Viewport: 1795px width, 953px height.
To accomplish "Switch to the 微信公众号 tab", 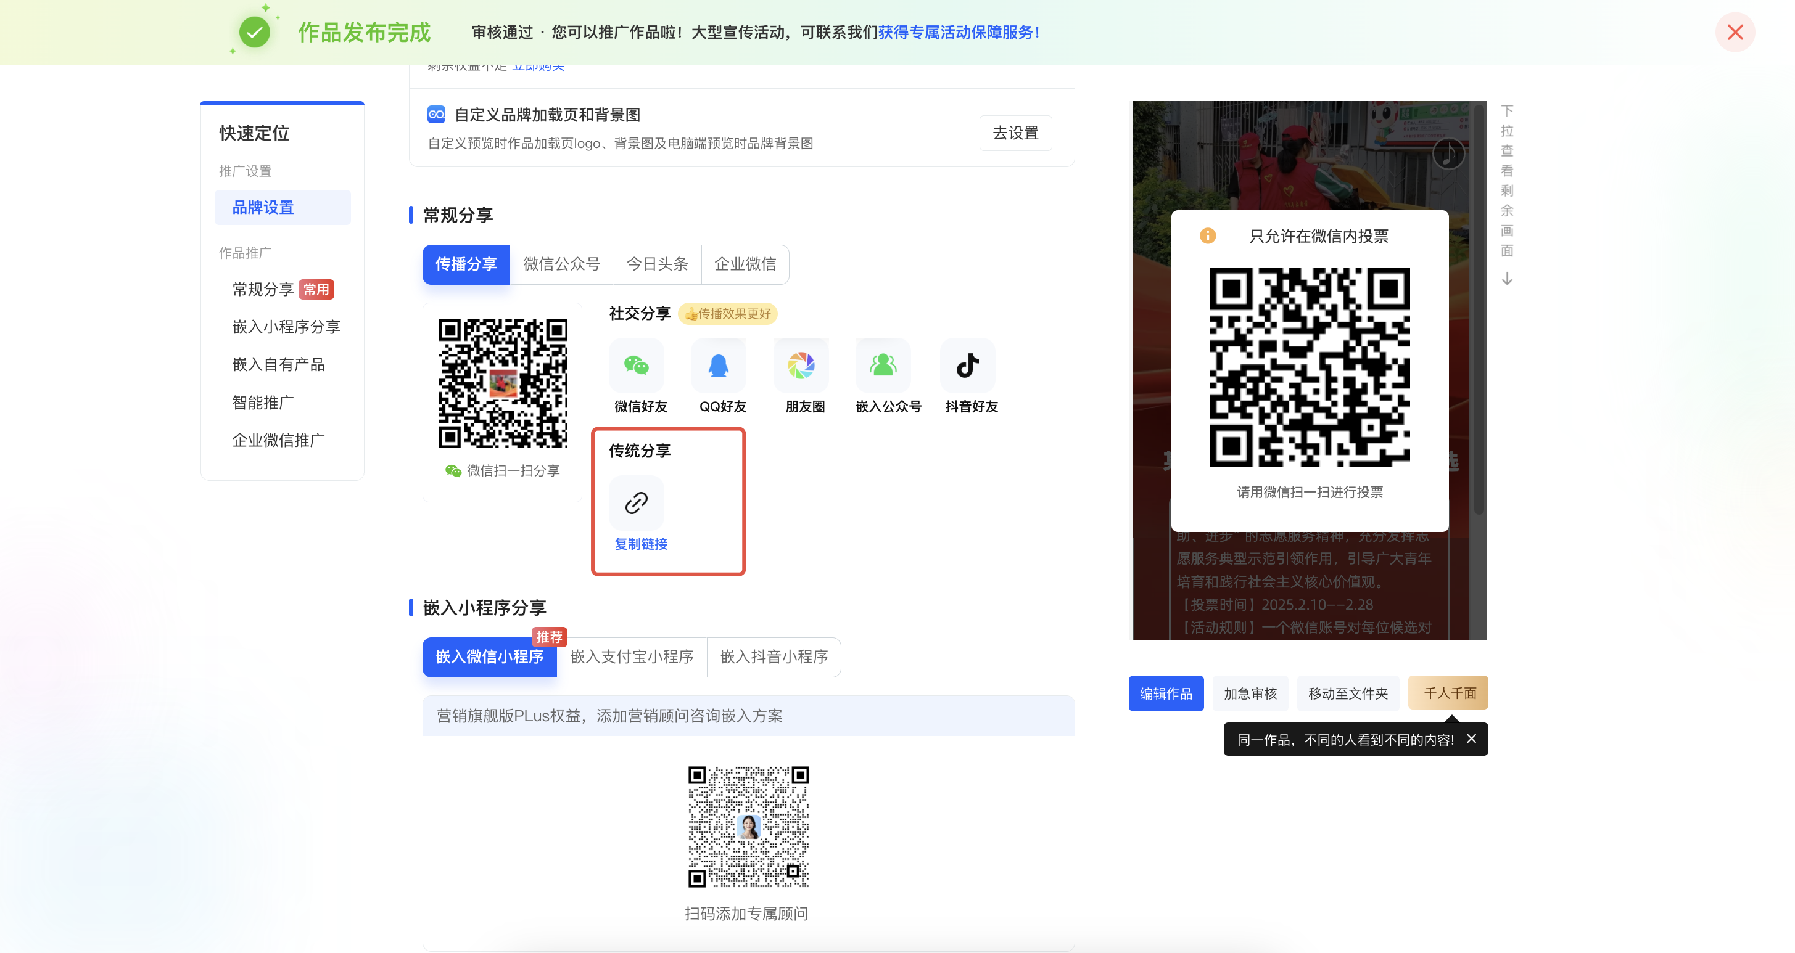I will tap(562, 264).
